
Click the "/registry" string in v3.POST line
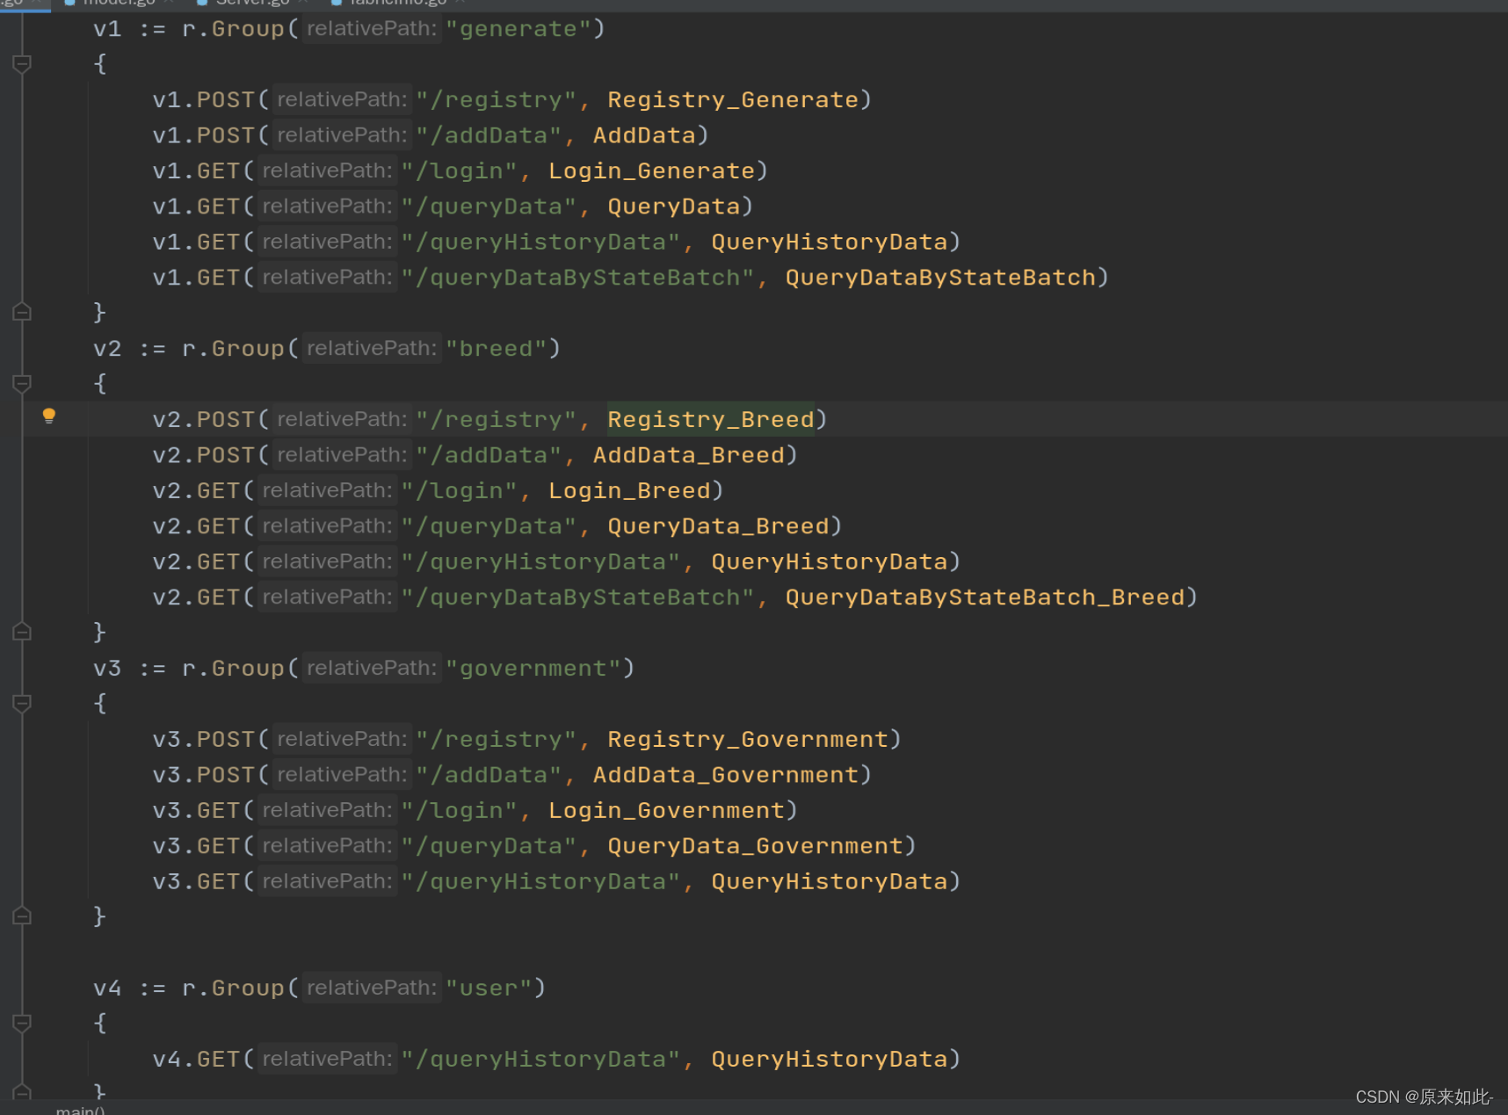(496, 739)
